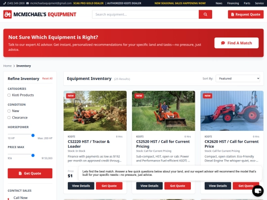The width and height of the screenshot is (267, 200).
Task: Enable the Clearance condition checkbox
Action: point(9,118)
